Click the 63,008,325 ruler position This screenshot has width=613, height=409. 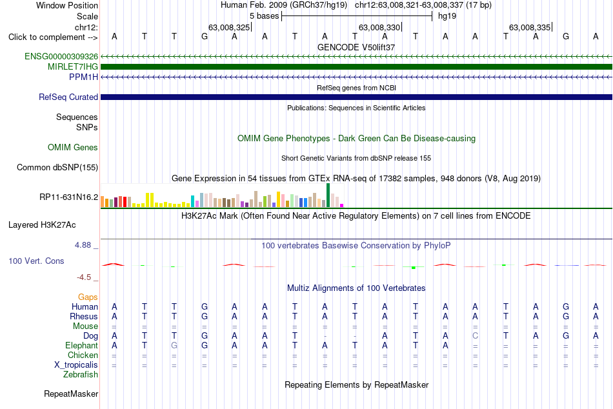228,27
